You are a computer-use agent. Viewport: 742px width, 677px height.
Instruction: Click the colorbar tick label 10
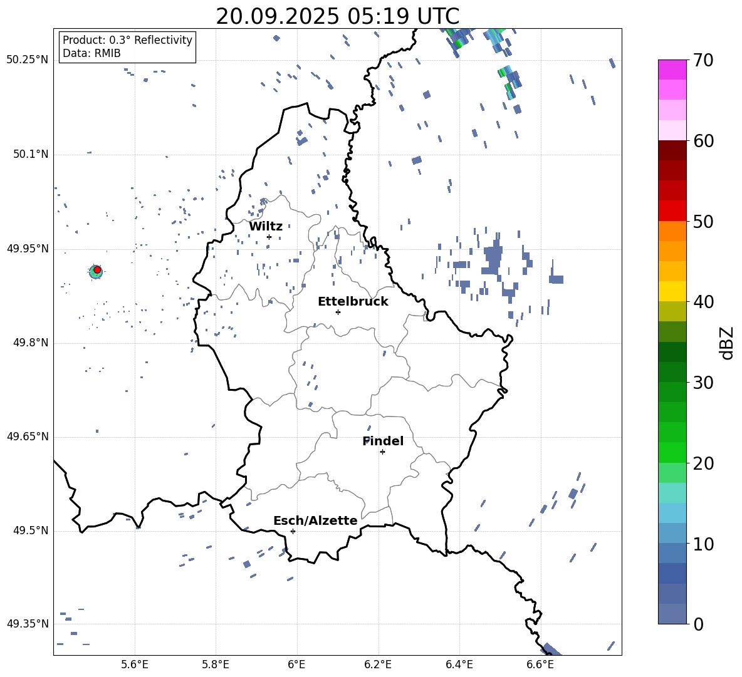point(703,544)
